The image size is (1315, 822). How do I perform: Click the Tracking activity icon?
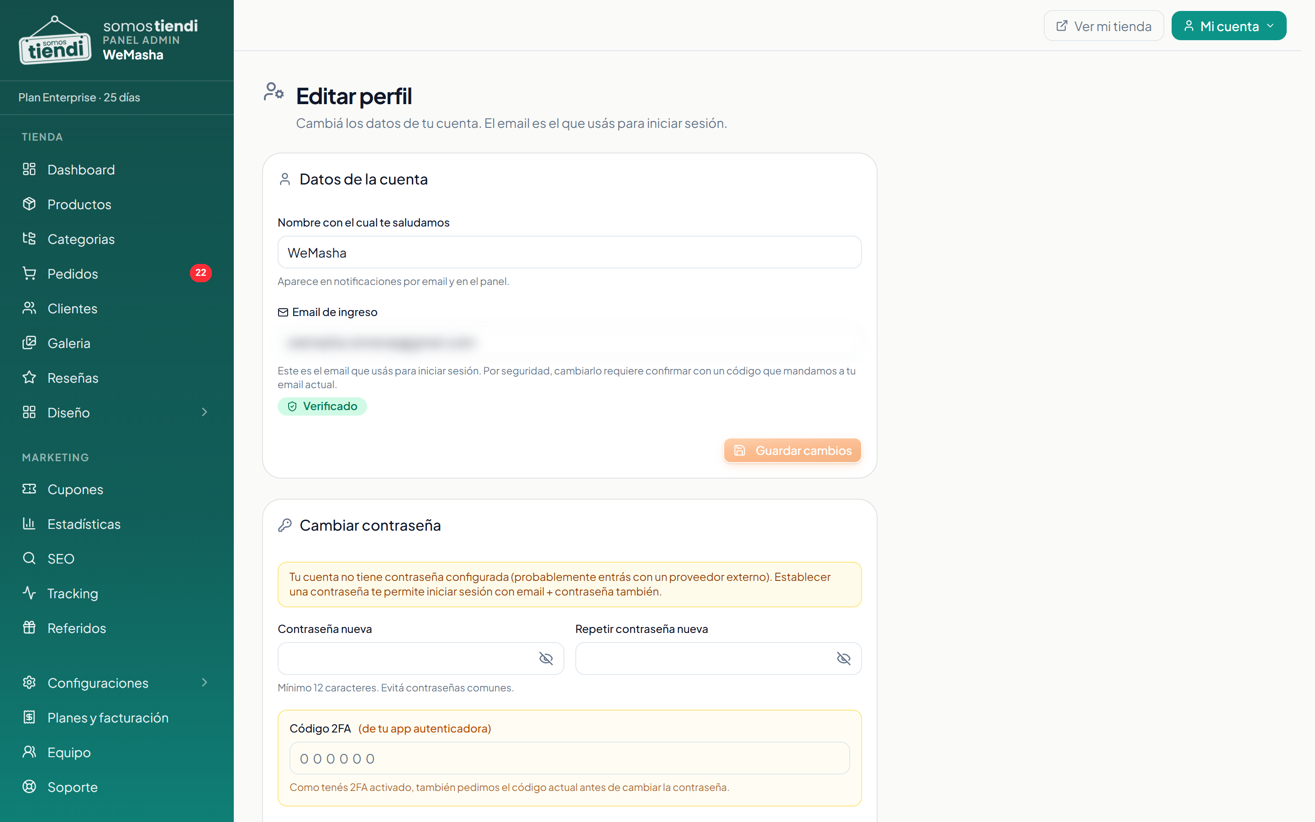point(29,593)
